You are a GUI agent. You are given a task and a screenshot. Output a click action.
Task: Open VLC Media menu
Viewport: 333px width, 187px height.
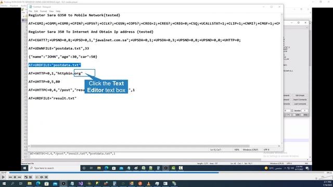pyautogui.click(x=4, y=6)
